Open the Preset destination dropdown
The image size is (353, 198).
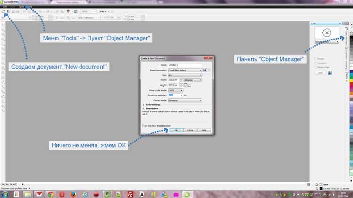point(185,70)
